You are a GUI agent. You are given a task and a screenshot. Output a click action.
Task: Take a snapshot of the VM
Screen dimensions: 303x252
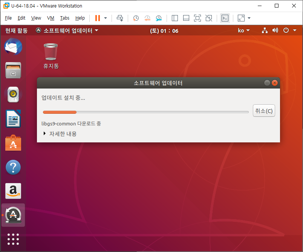[x=136, y=18]
